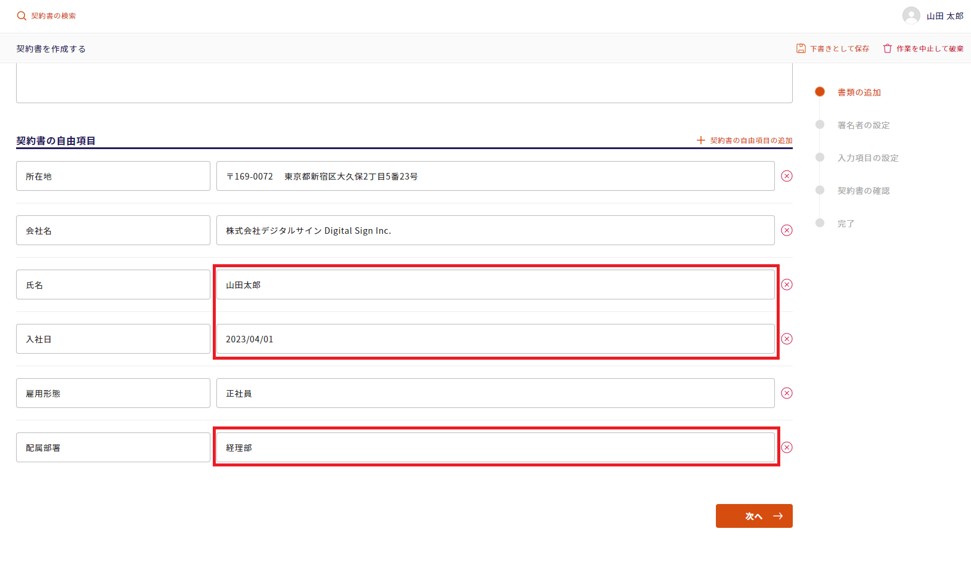The image size is (971, 572).
Task: Open the 契約書の検索 link
Action: tap(53, 16)
